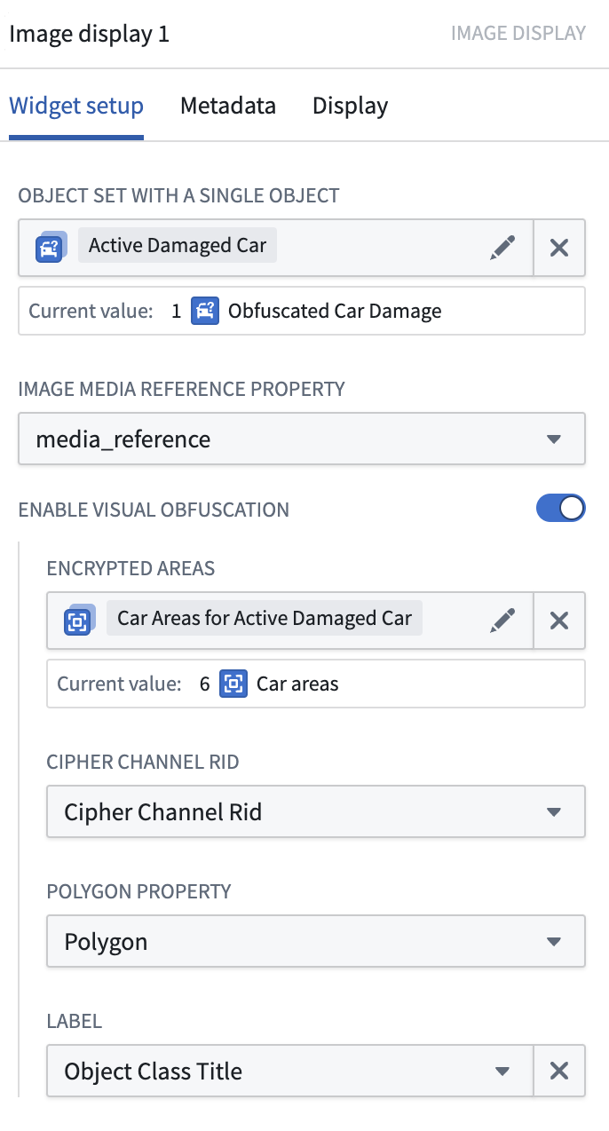Click the Car Areas object set icon
The height and width of the screenshot is (1131, 609).
pos(79,620)
